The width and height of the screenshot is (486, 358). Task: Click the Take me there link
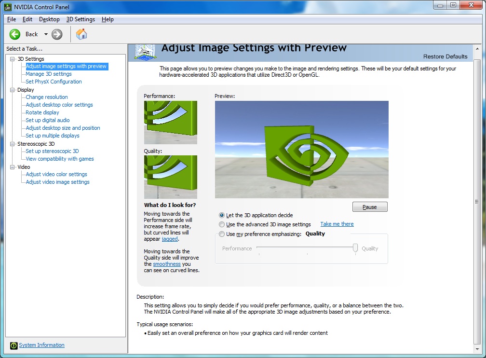point(337,224)
